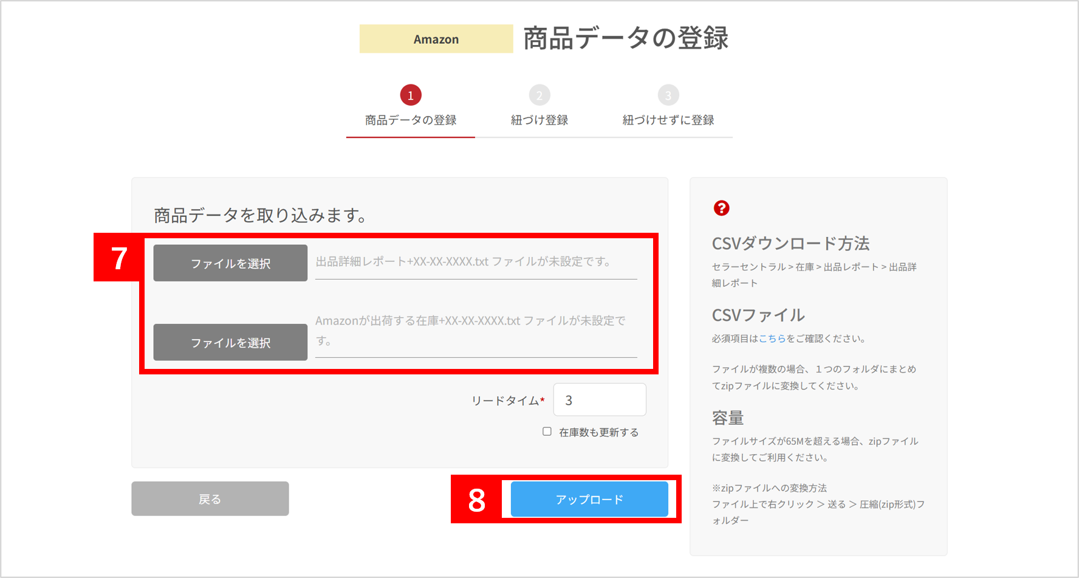The image size is (1079, 578).
Task: Click the red step 1 circle
Action: click(x=411, y=95)
